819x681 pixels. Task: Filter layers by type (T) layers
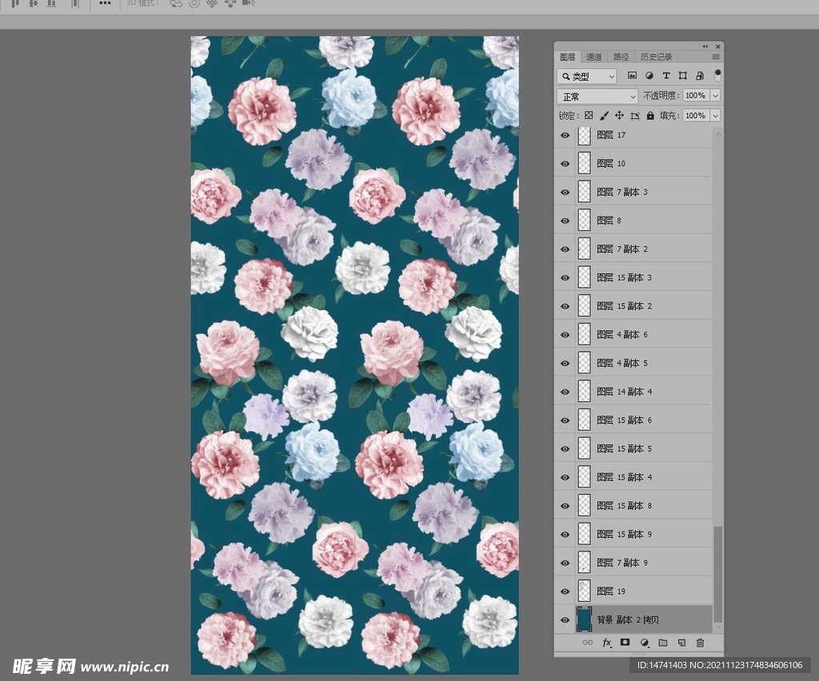click(665, 76)
